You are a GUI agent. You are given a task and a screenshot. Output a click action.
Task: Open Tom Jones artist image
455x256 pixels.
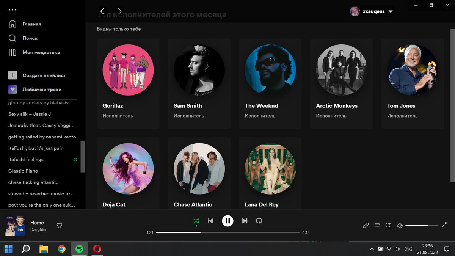[x=413, y=70]
